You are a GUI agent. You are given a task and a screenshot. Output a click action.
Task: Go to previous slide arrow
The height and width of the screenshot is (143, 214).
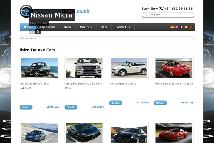click(32, 32)
